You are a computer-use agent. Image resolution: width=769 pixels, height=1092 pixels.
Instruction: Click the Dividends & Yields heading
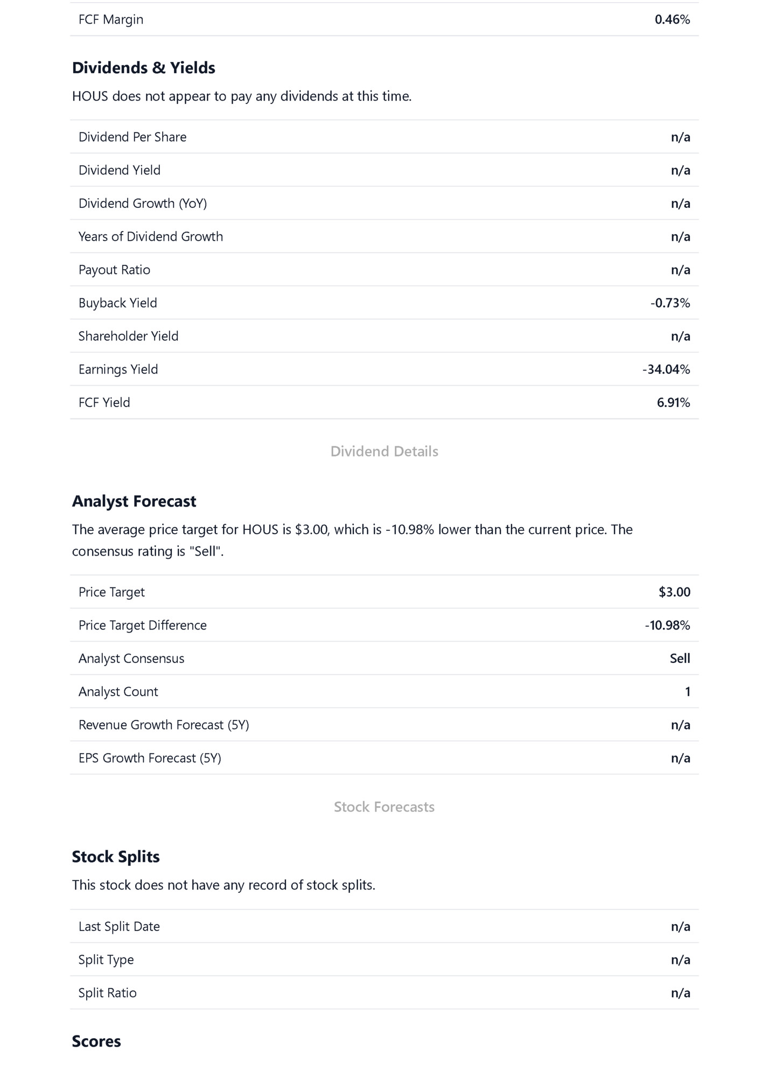click(143, 68)
